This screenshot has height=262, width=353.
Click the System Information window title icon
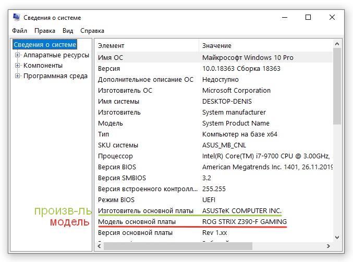coord(16,17)
